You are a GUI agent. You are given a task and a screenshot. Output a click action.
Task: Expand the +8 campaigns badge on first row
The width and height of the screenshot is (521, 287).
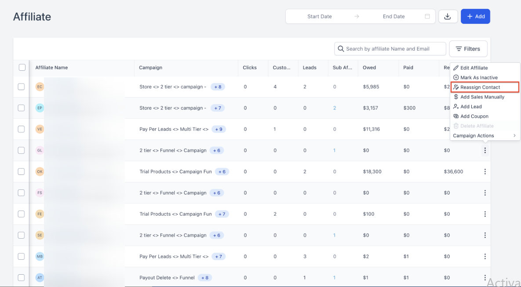[x=218, y=87]
